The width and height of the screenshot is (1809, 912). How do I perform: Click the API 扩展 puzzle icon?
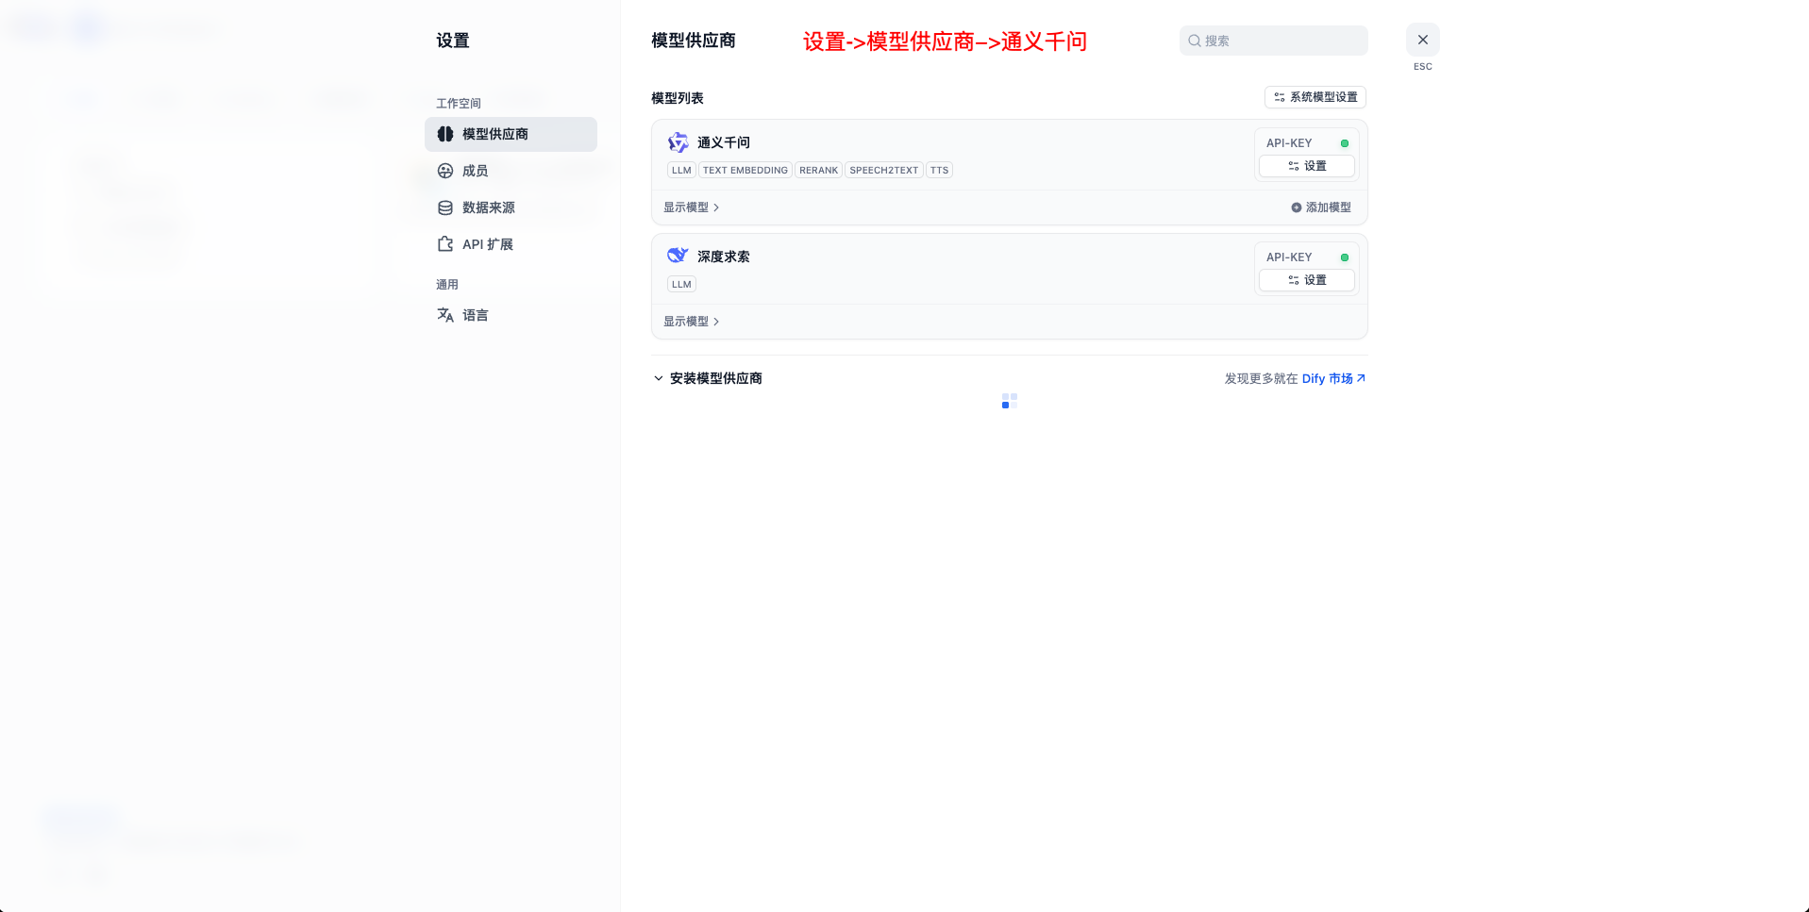click(x=445, y=244)
